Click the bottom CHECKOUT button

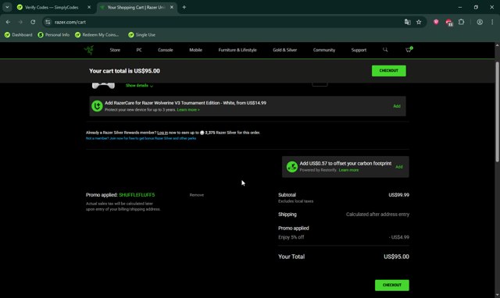[392, 285]
